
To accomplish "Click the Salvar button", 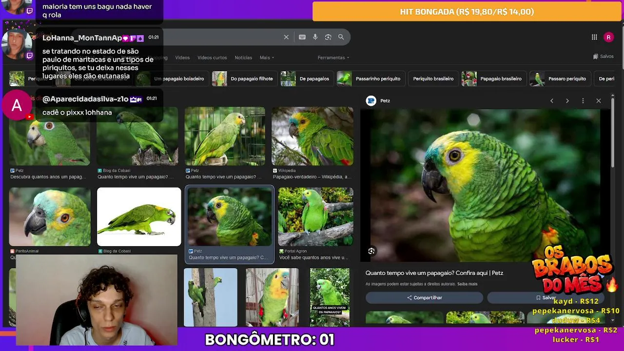I will pos(546,298).
